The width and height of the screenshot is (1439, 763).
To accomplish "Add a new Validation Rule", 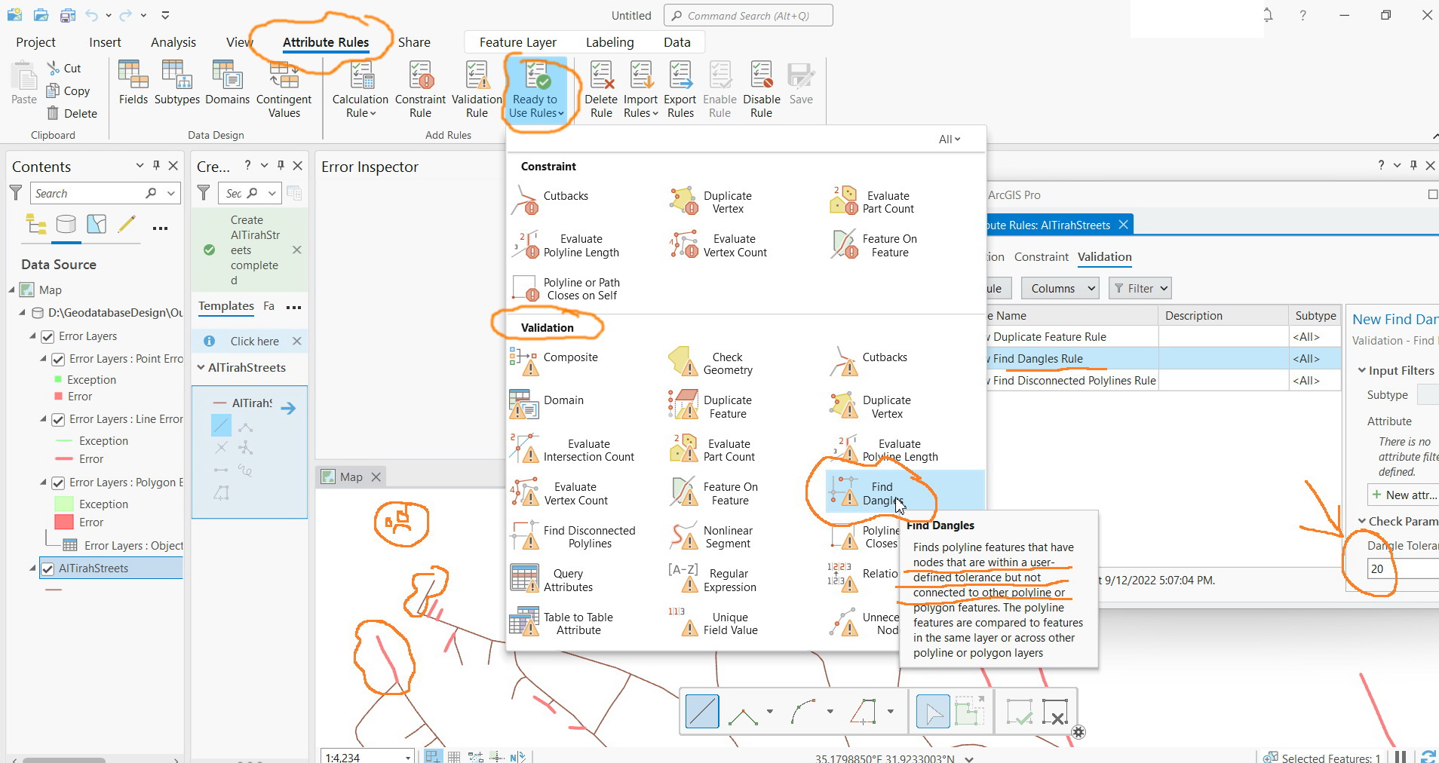I will pyautogui.click(x=476, y=88).
